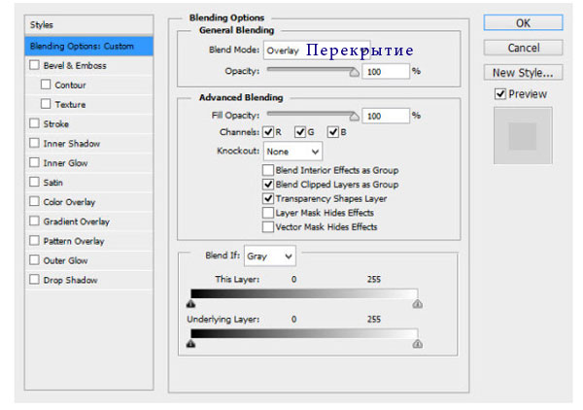The image size is (583, 410).
Task: Click the Fill Opacity percent input field
Action: pyautogui.click(x=386, y=116)
